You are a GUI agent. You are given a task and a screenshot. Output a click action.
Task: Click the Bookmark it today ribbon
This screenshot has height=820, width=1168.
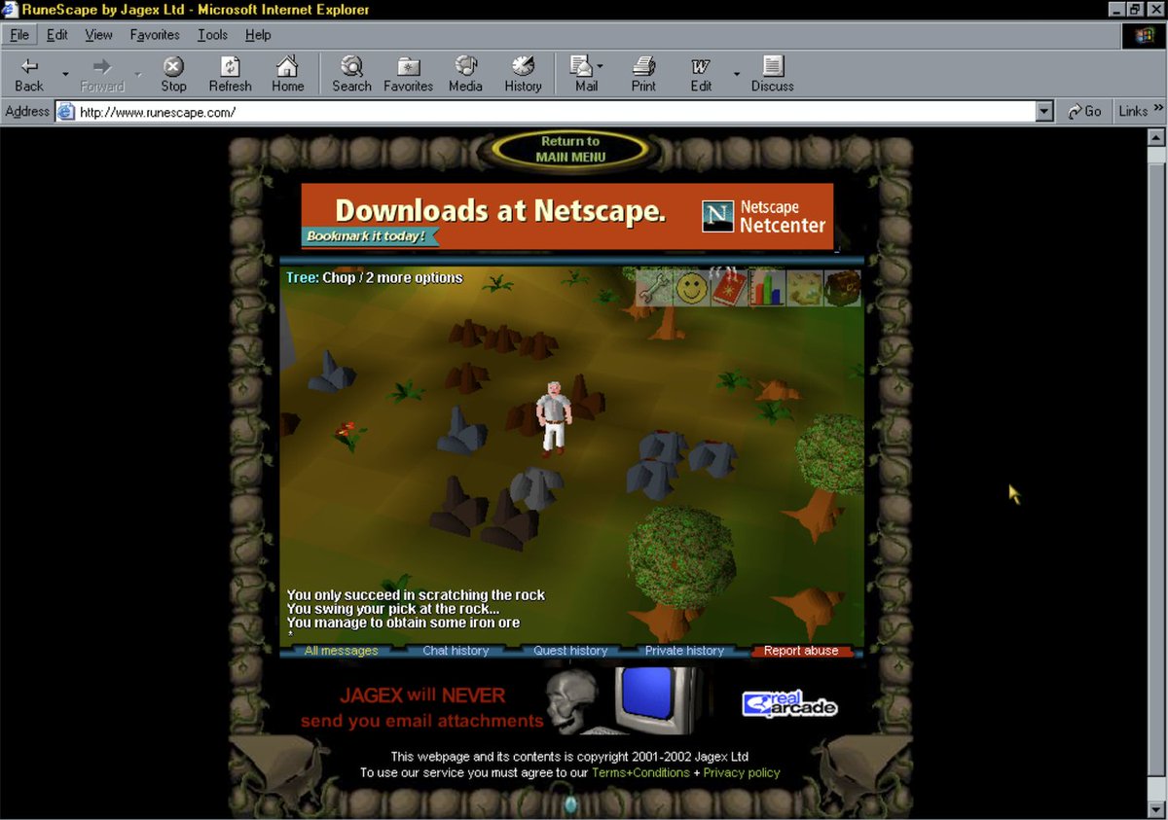tap(368, 235)
